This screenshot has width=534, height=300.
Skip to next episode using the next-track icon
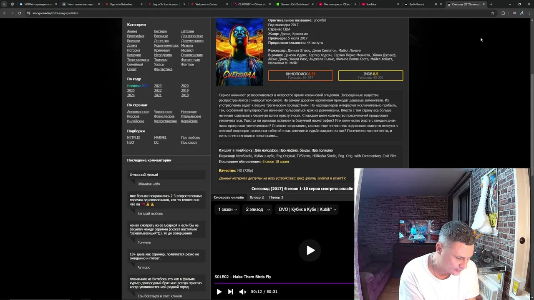(x=230, y=292)
